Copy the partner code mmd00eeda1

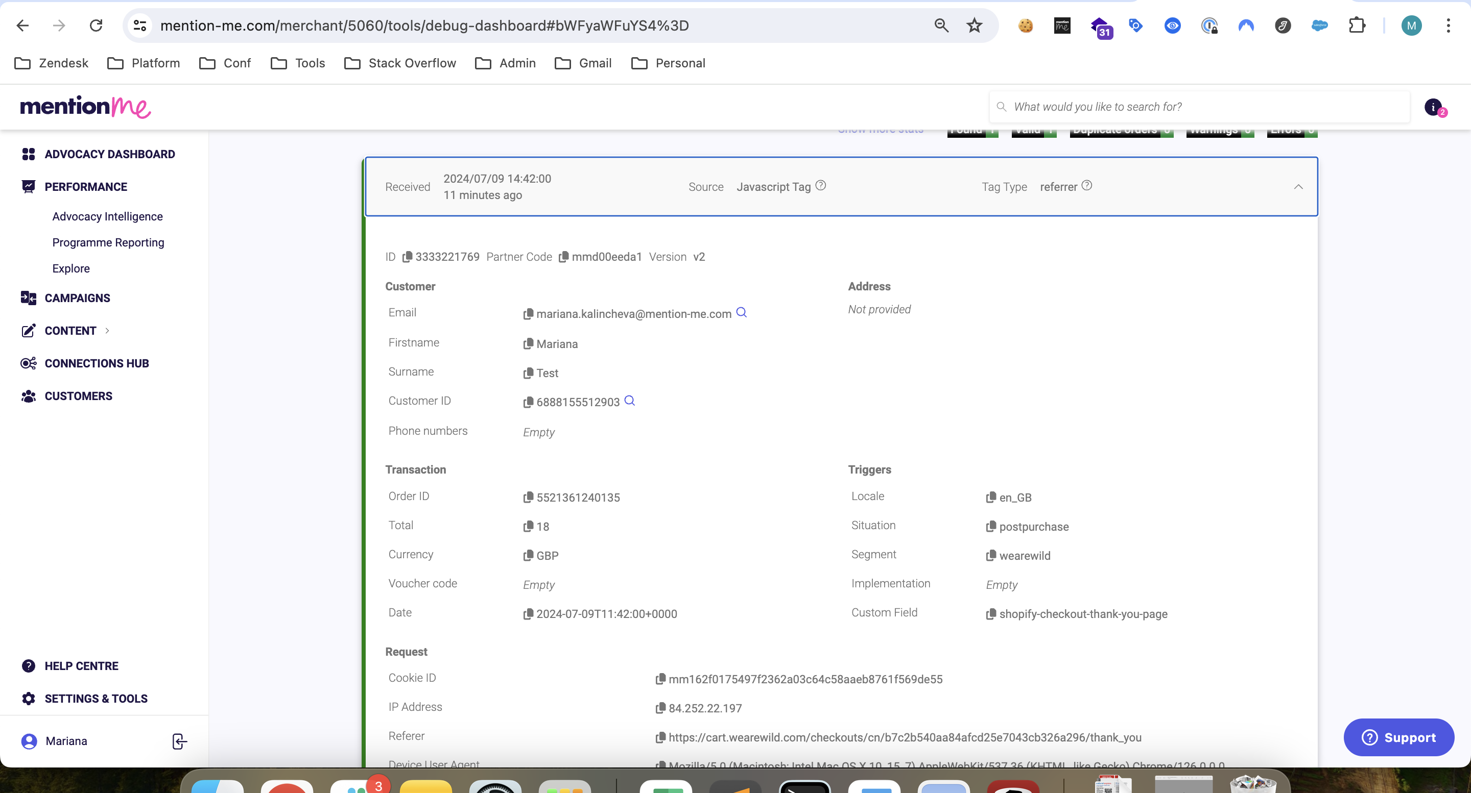(x=563, y=257)
